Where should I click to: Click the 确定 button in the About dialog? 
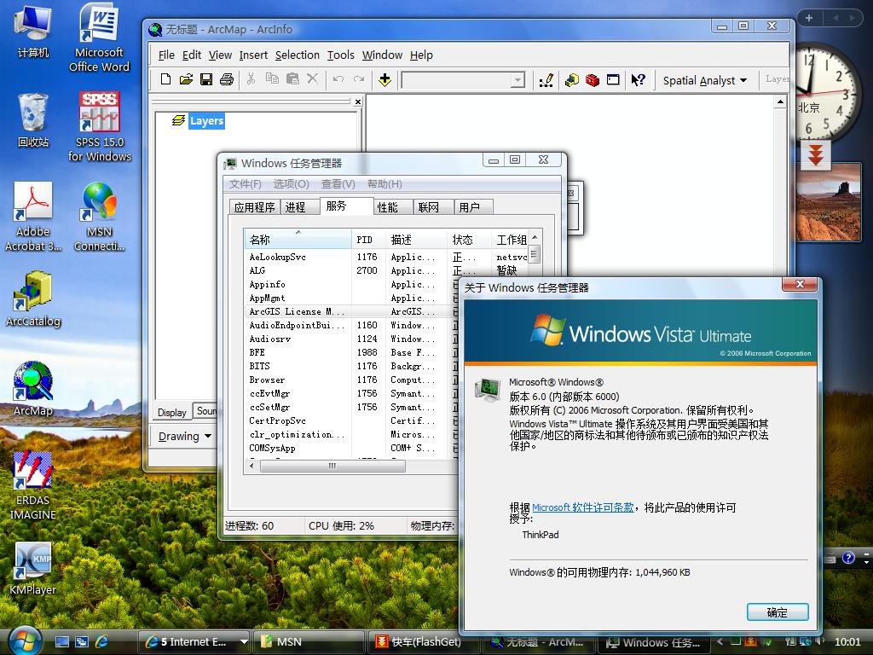[x=778, y=612]
